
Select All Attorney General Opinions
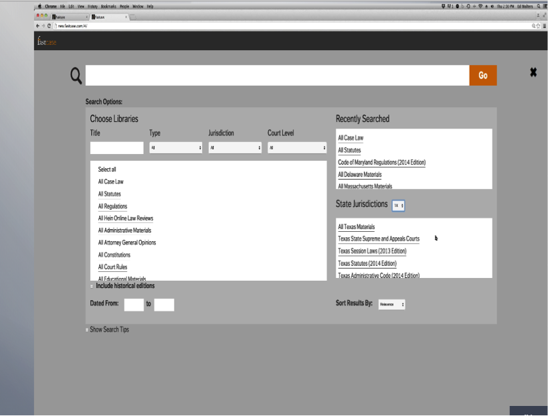click(127, 242)
